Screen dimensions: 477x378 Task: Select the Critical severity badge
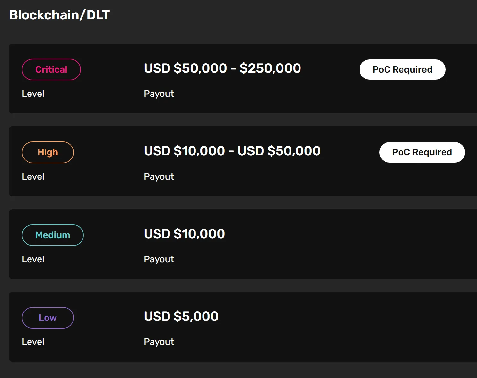[51, 69]
